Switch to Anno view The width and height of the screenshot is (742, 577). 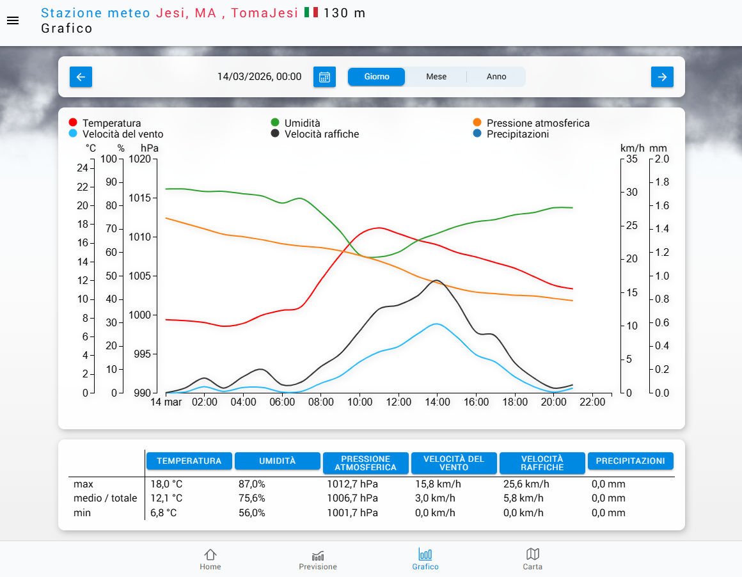[x=496, y=77]
